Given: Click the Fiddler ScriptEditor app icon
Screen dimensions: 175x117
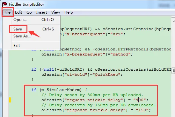Looking at the screenshot, I should pyautogui.click(x=5, y=4).
